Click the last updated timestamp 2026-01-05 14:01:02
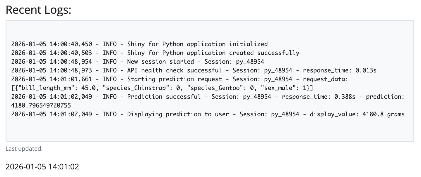The height and width of the screenshot is (177, 421). pos(42,167)
